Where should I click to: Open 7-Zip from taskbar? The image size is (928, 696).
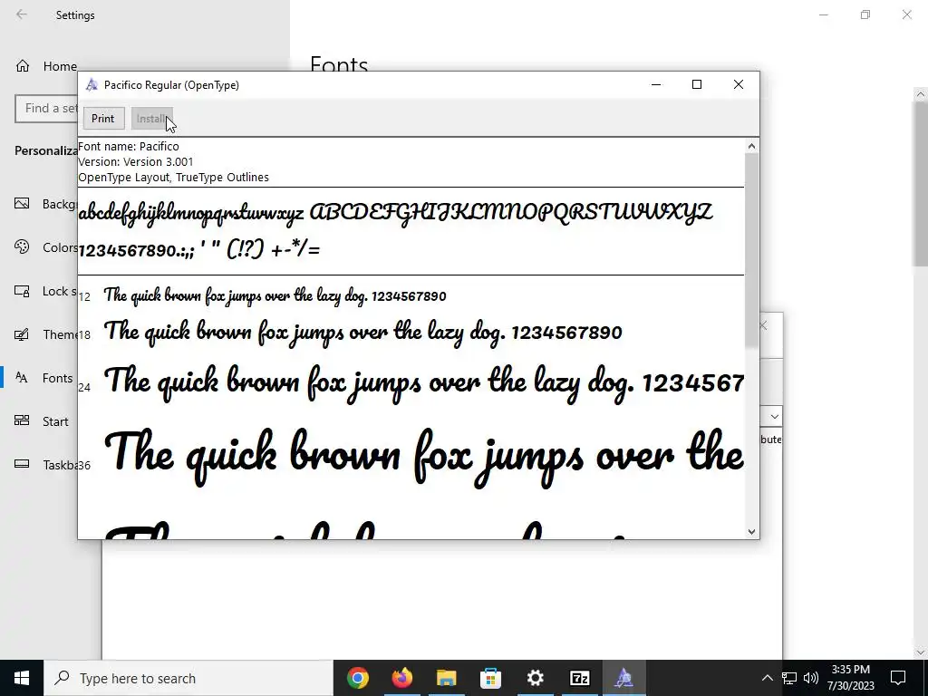pyautogui.click(x=579, y=678)
